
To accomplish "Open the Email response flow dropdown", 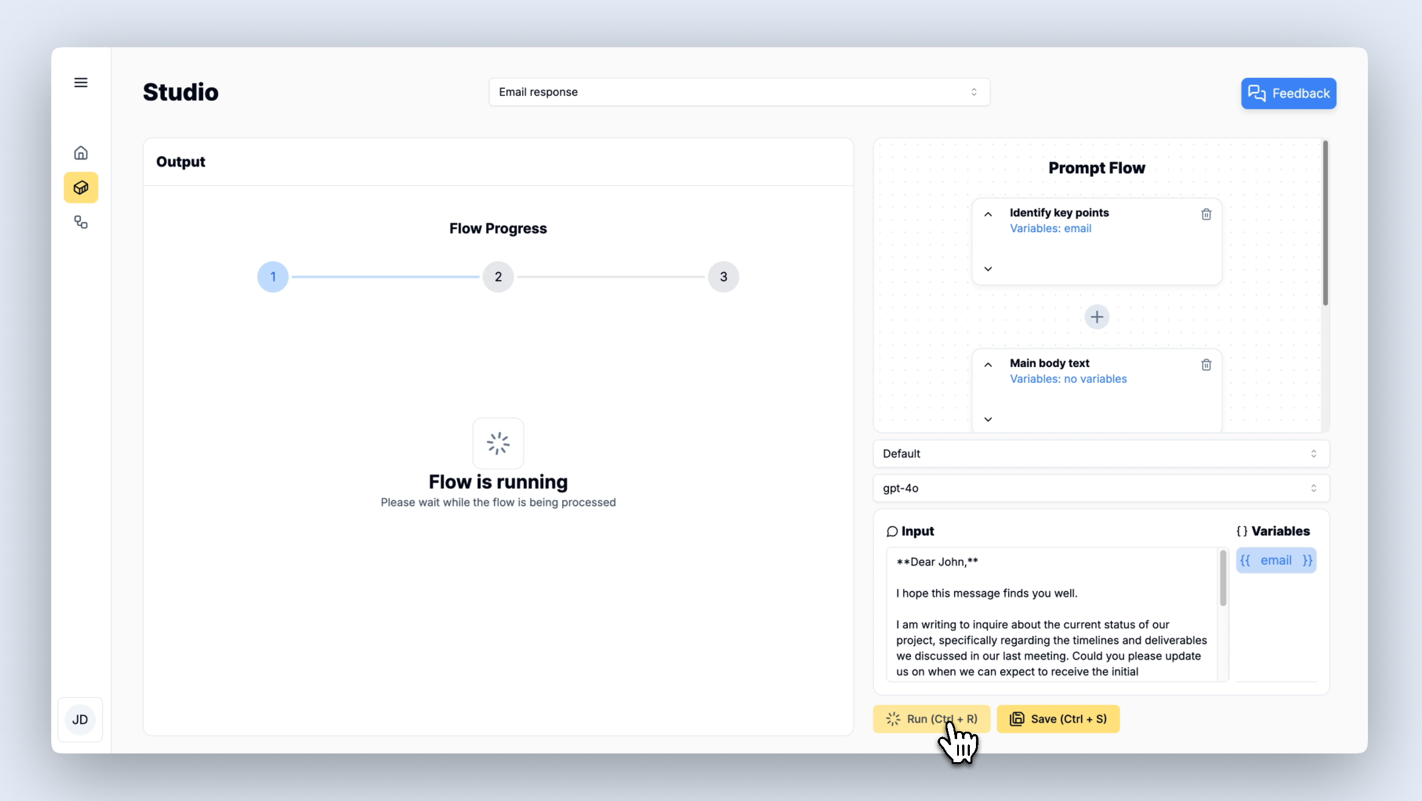I will click(739, 92).
